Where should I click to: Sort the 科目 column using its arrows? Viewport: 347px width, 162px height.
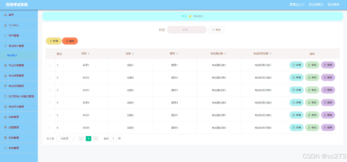pyautogui.click(x=89, y=54)
